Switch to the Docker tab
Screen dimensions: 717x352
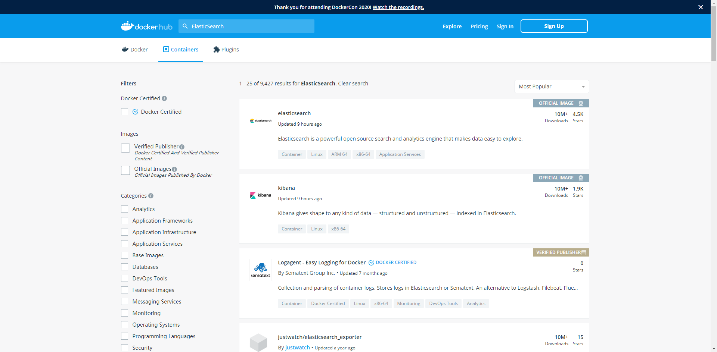[x=135, y=50]
